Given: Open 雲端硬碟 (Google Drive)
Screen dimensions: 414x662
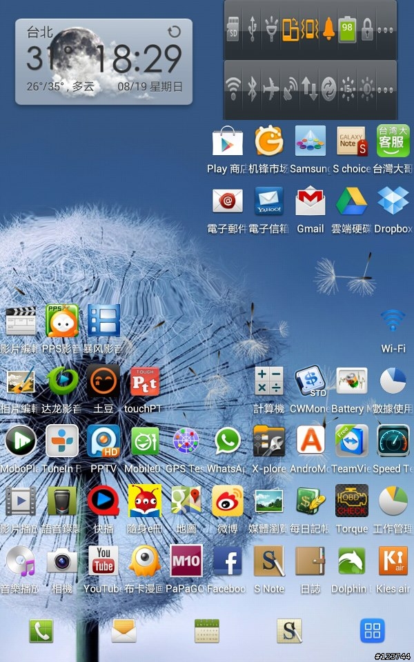Looking at the screenshot, I should click(x=351, y=201).
